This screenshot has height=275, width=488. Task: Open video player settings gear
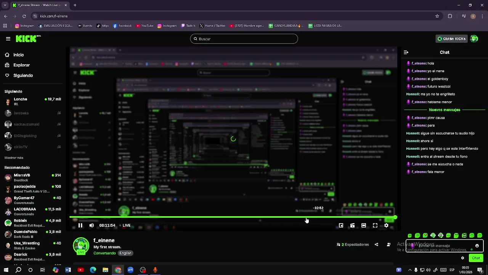[386, 225]
